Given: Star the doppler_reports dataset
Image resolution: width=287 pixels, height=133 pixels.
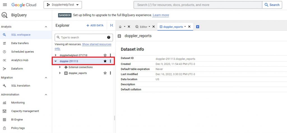Looking at the screenshot, I should [x=105, y=73].
